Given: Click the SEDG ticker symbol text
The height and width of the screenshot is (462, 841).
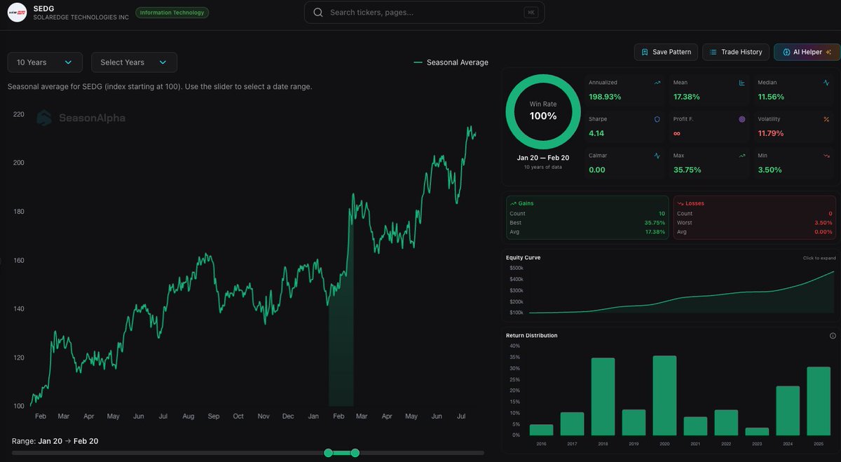Looking at the screenshot, I should [x=43, y=9].
